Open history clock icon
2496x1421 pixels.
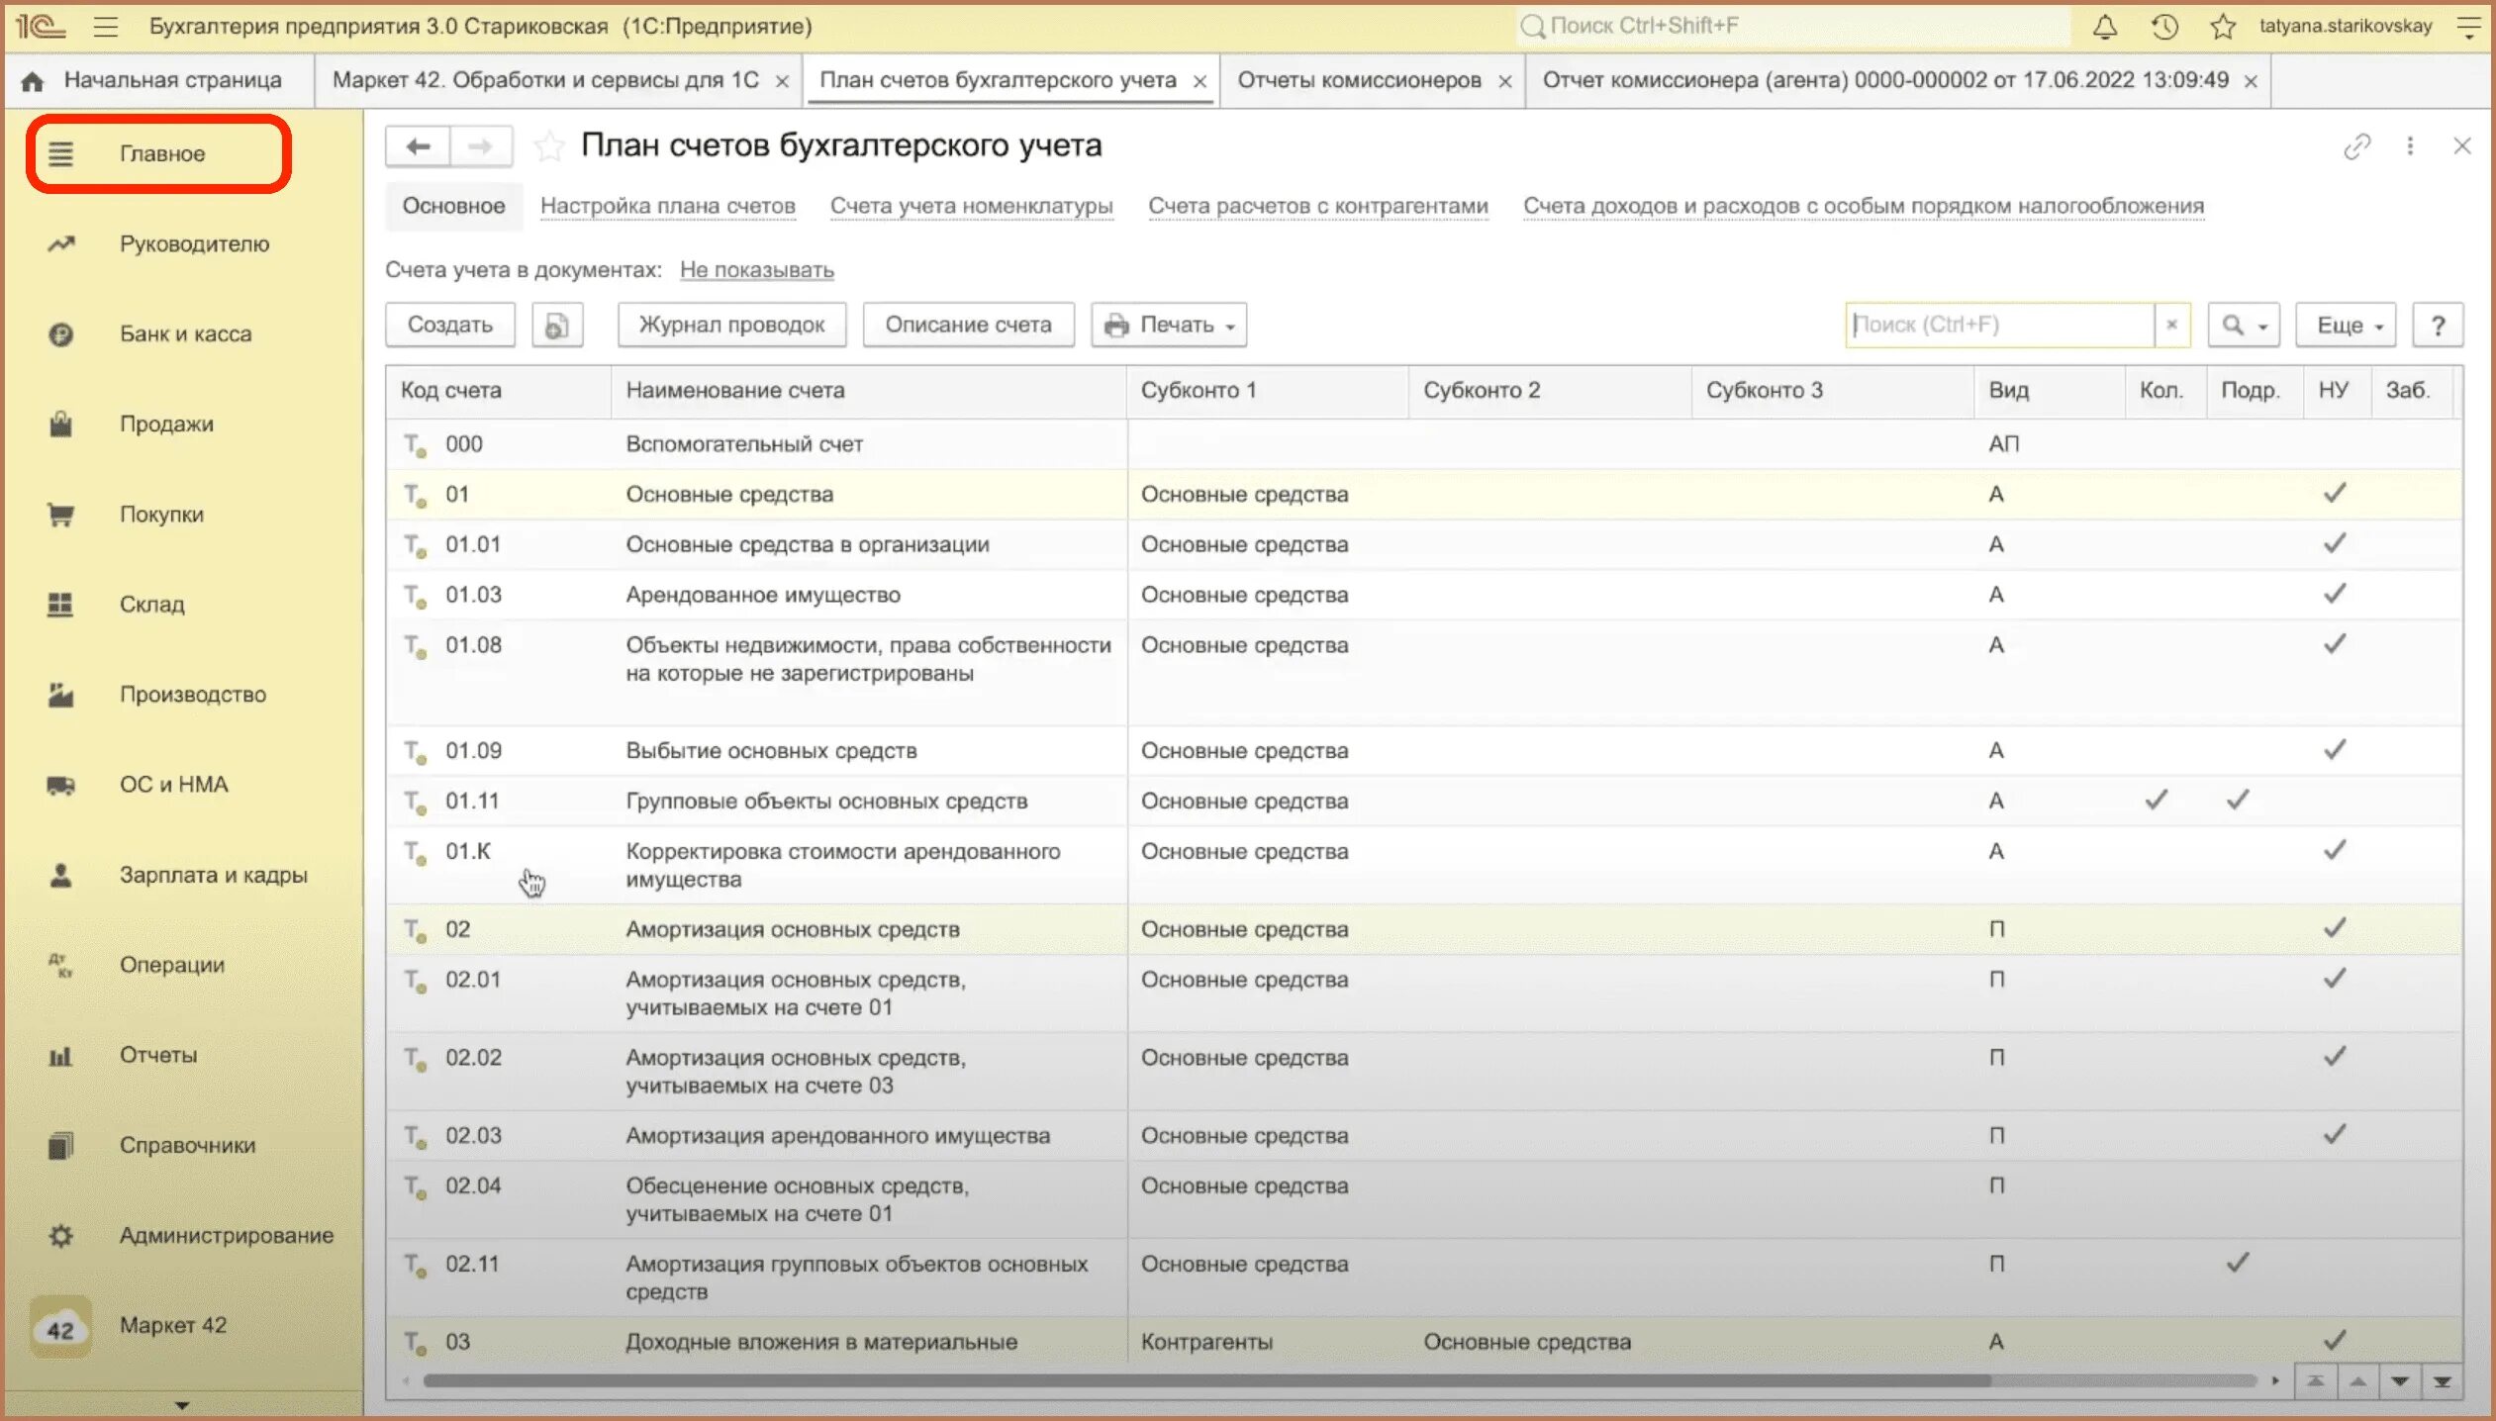[2163, 27]
